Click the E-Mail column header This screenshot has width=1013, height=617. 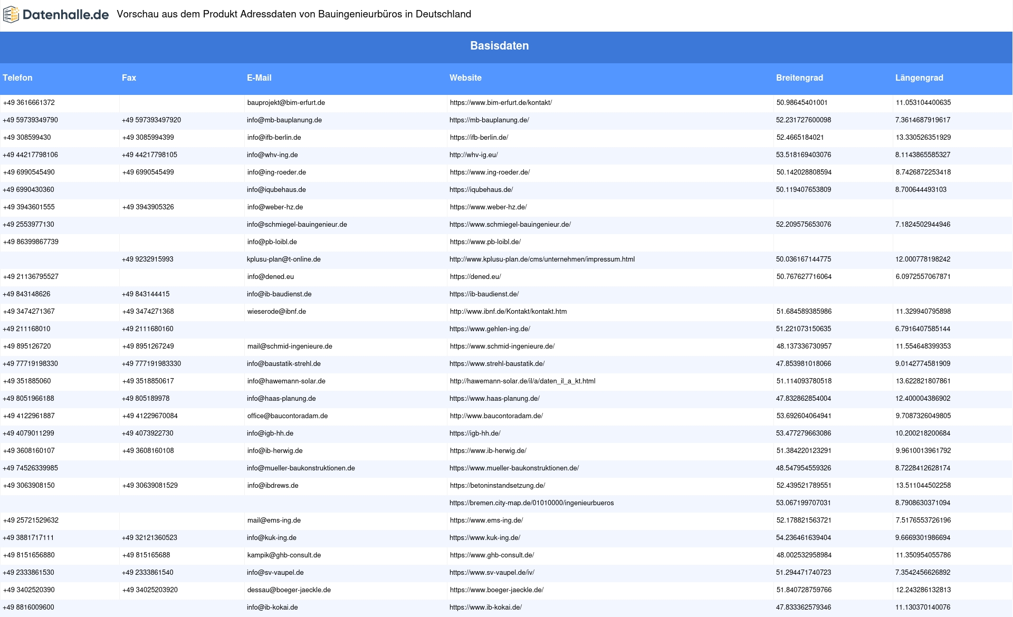259,78
